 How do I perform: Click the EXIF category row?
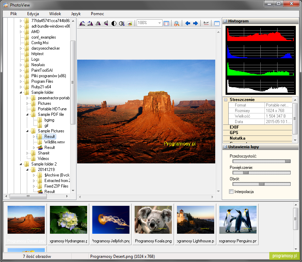click(258, 127)
